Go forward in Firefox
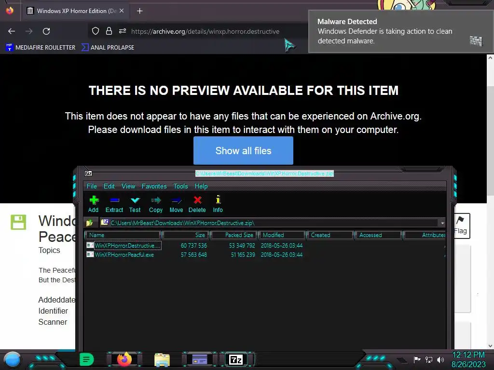This screenshot has height=370, width=494. [x=29, y=31]
